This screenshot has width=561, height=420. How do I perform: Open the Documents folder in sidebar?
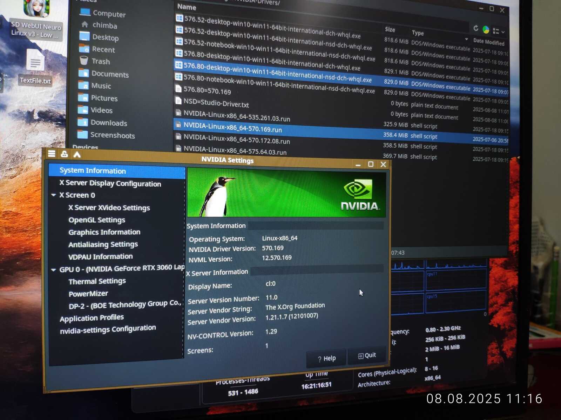click(104, 74)
